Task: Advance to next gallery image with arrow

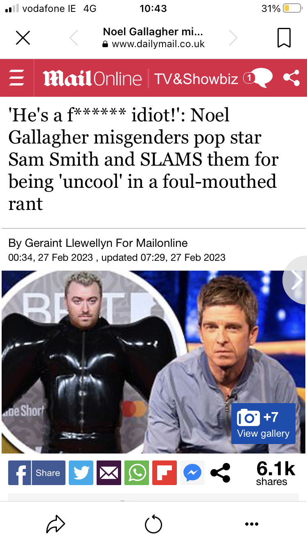Action: tap(296, 280)
